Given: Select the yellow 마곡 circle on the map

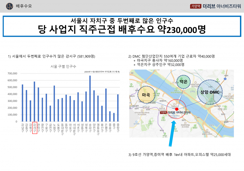Looking at the screenshot, I should (x=146, y=95).
